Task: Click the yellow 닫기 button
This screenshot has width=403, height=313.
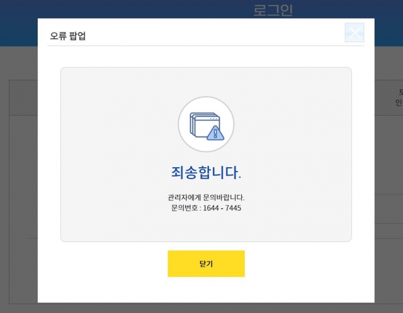Action: coord(206,264)
